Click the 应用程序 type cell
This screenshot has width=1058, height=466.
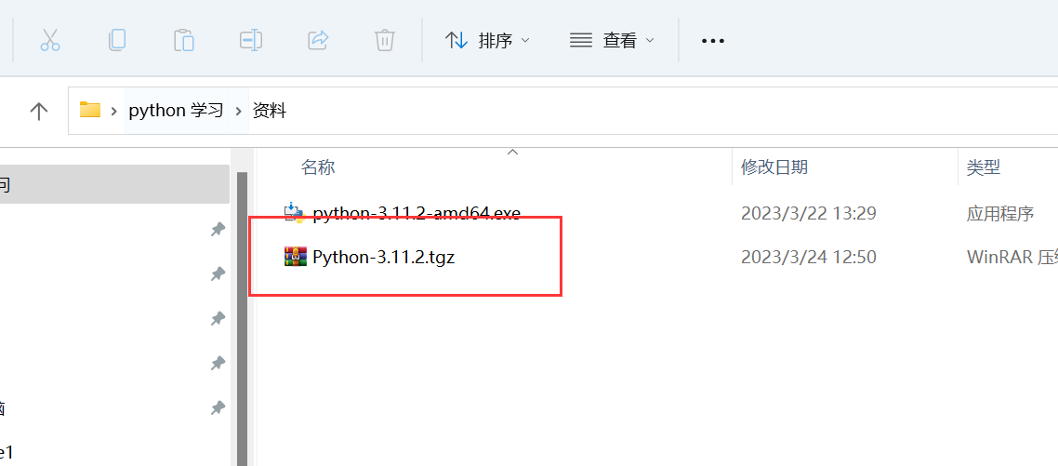[x=1000, y=214]
